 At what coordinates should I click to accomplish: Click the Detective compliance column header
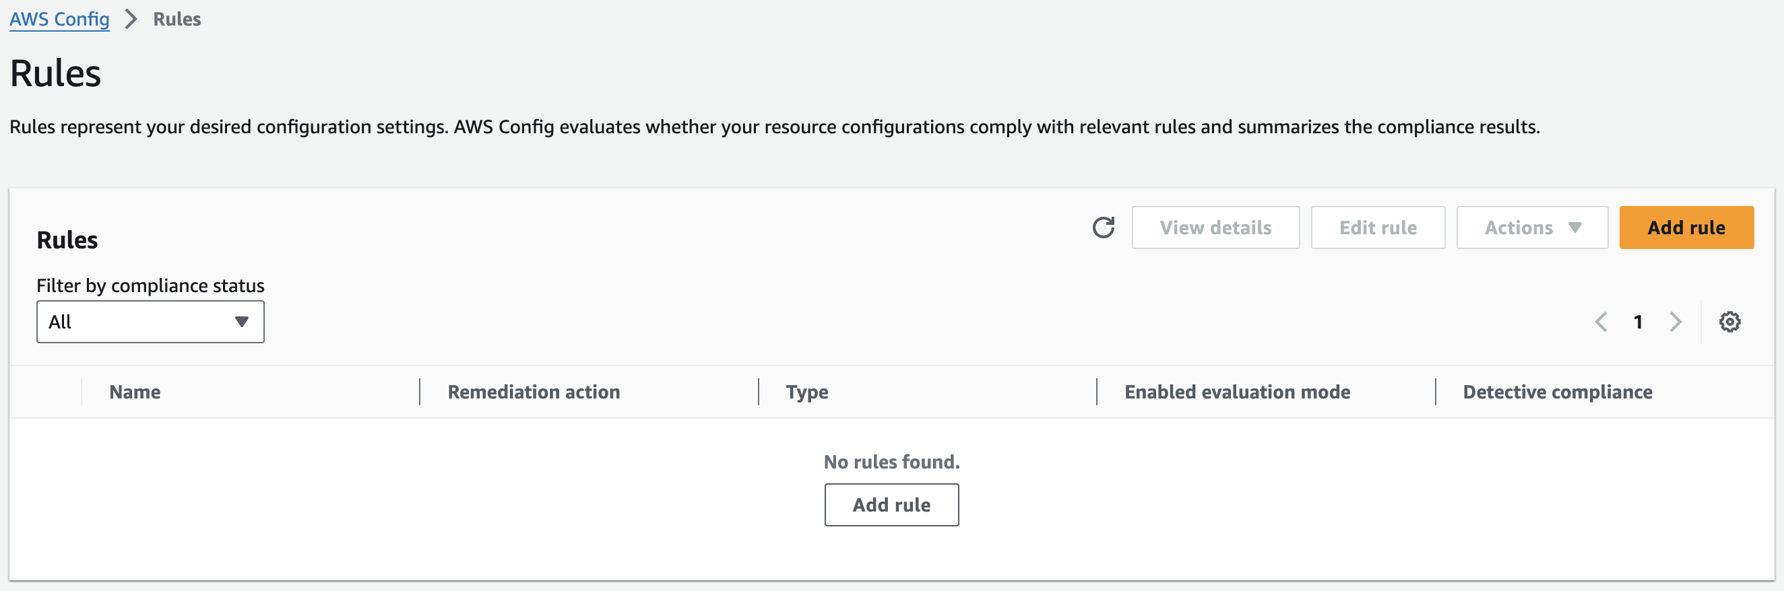point(1558,392)
